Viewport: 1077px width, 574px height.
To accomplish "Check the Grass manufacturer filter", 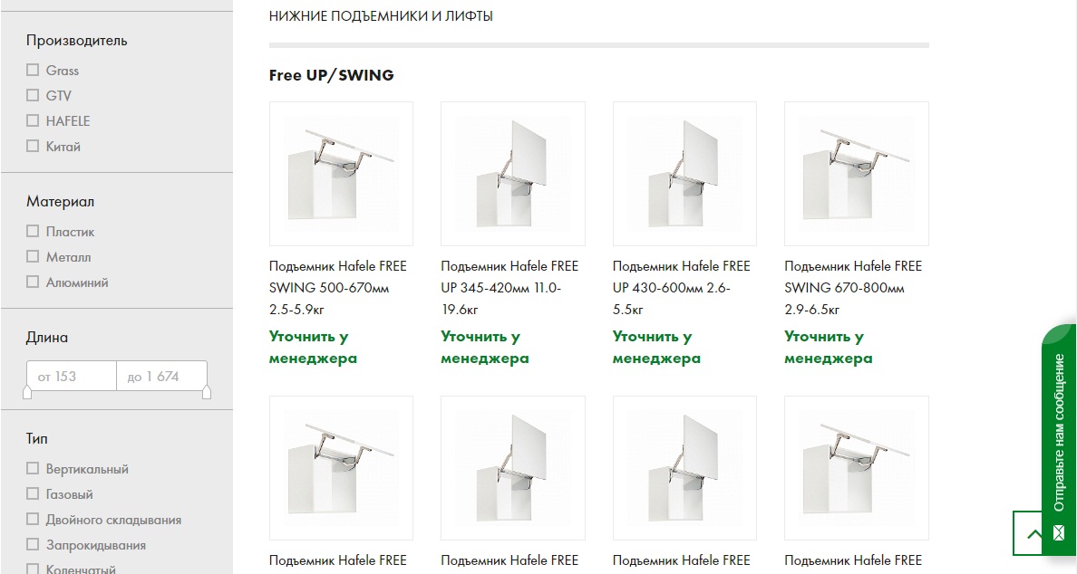I will point(33,70).
